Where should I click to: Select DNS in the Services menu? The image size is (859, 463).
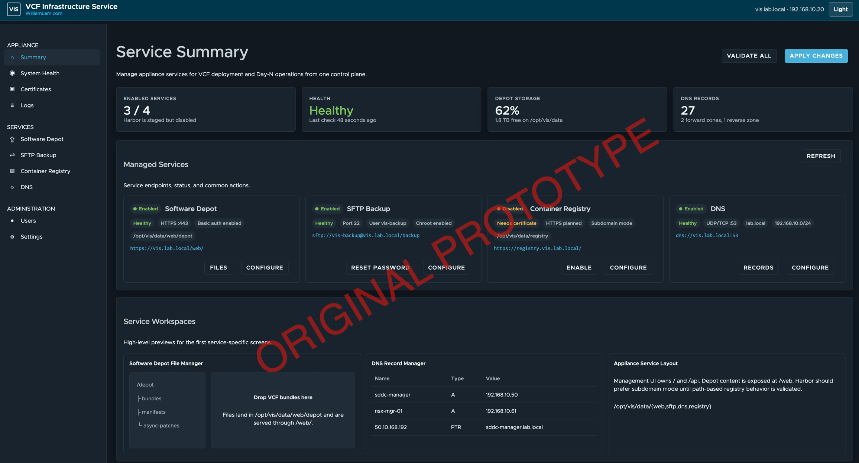tap(52, 187)
